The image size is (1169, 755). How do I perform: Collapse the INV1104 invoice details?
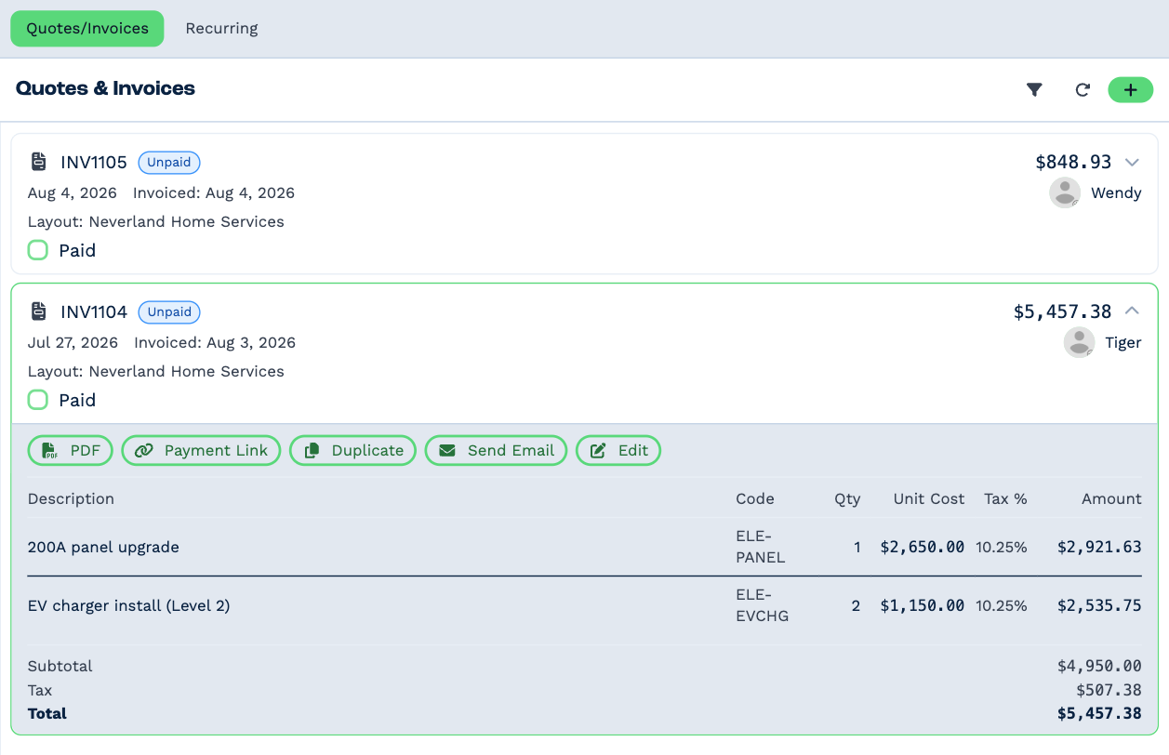coord(1132,311)
